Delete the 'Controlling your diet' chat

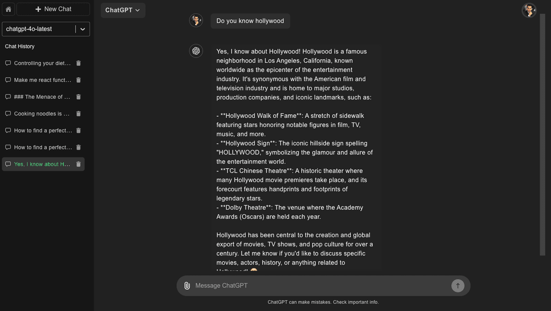(x=79, y=63)
